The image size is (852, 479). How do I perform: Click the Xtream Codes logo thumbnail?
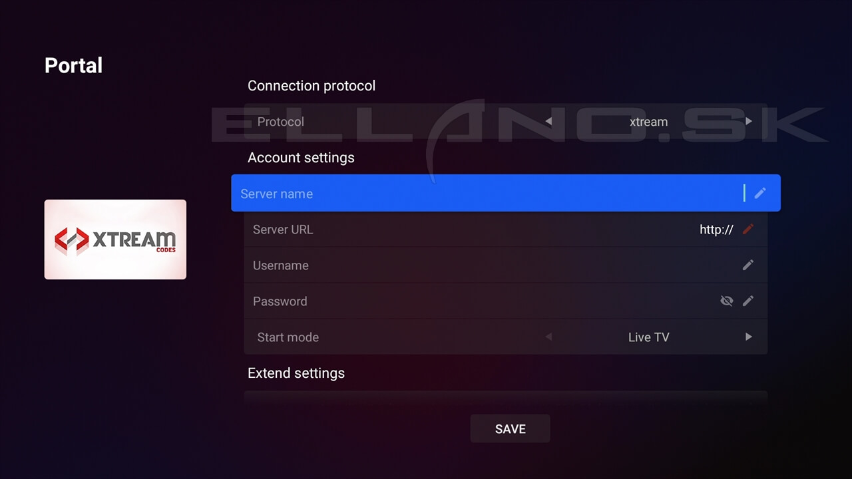[115, 239]
